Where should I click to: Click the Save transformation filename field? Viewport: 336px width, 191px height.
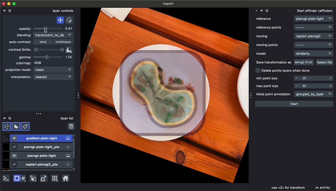(x=304, y=62)
